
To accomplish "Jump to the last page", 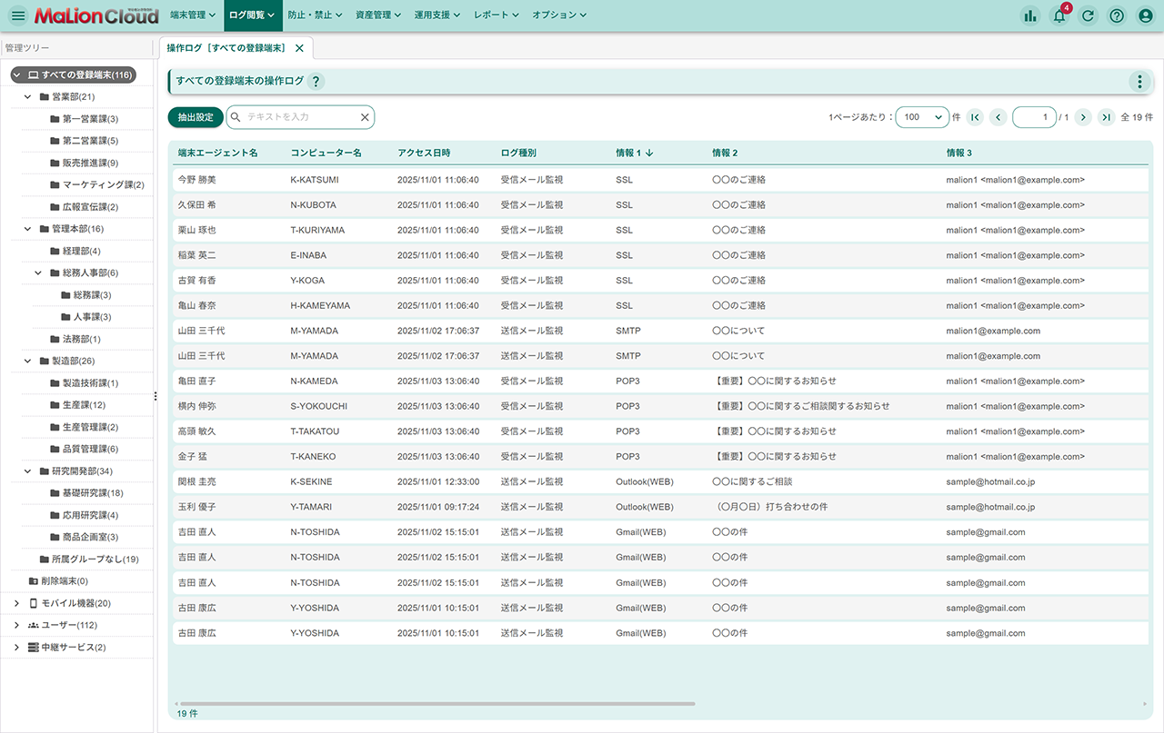I will tap(1107, 117).
